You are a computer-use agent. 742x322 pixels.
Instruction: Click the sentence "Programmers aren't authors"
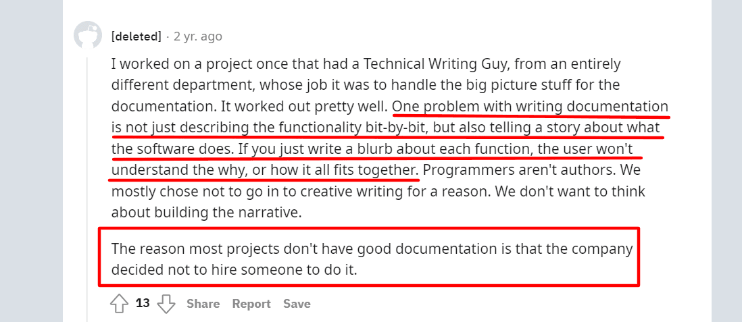click(521, 169)
